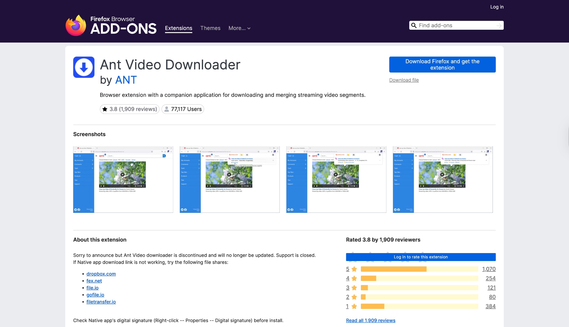This screenshot has height=327, width=569.
Task: Click the search submit arrow icon
Action: [499, 25]
